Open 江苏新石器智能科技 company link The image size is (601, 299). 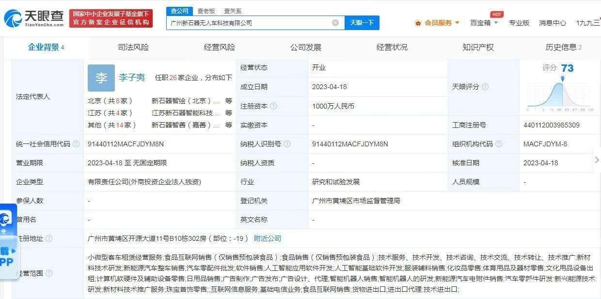[186, 113]
